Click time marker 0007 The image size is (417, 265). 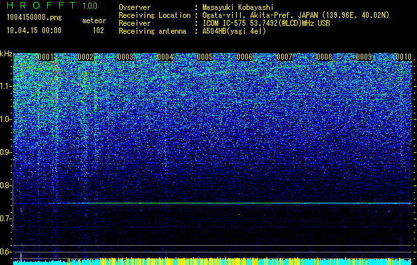(284, 57)
